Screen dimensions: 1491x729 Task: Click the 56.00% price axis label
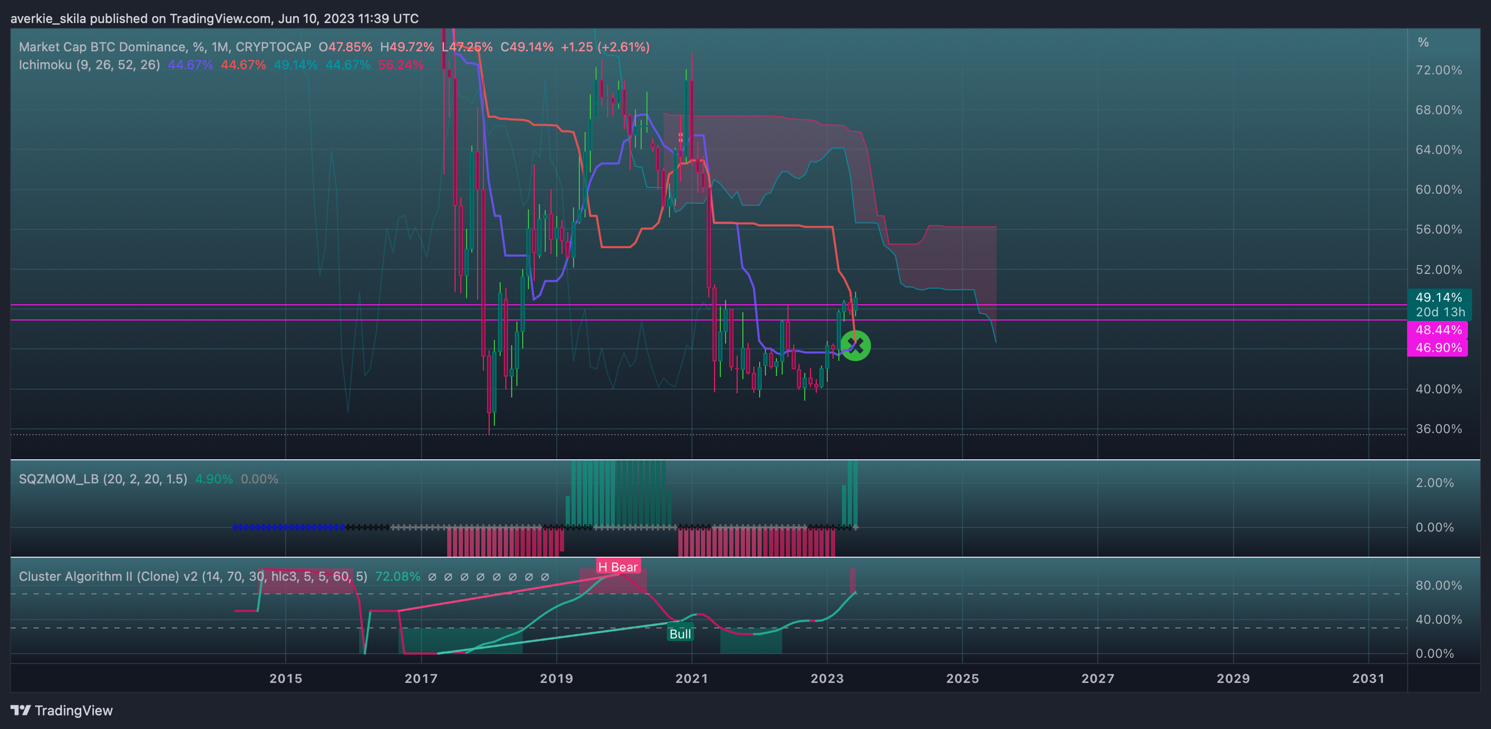click(x=1439, y=230)
